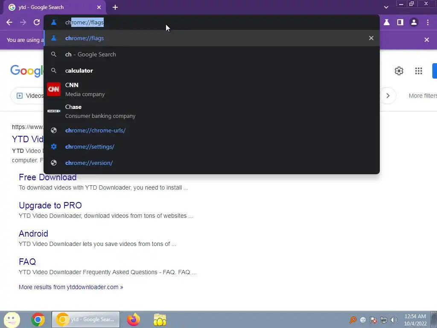The image size is (437, 328).
Task: Select the chrome://flags suggestion
Action: pyautogui.click(x=212, y=38)
